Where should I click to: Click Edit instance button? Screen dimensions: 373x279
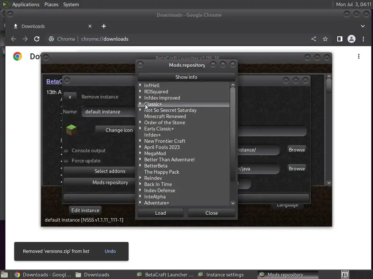85,210
